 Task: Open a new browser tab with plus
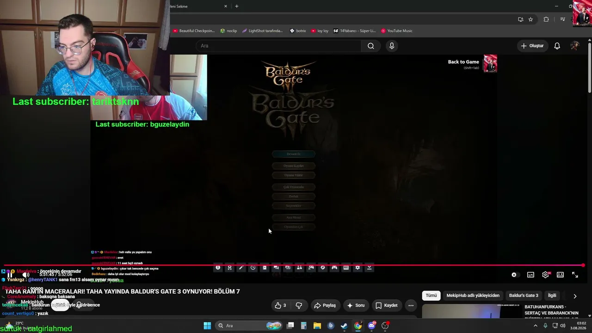237,6
